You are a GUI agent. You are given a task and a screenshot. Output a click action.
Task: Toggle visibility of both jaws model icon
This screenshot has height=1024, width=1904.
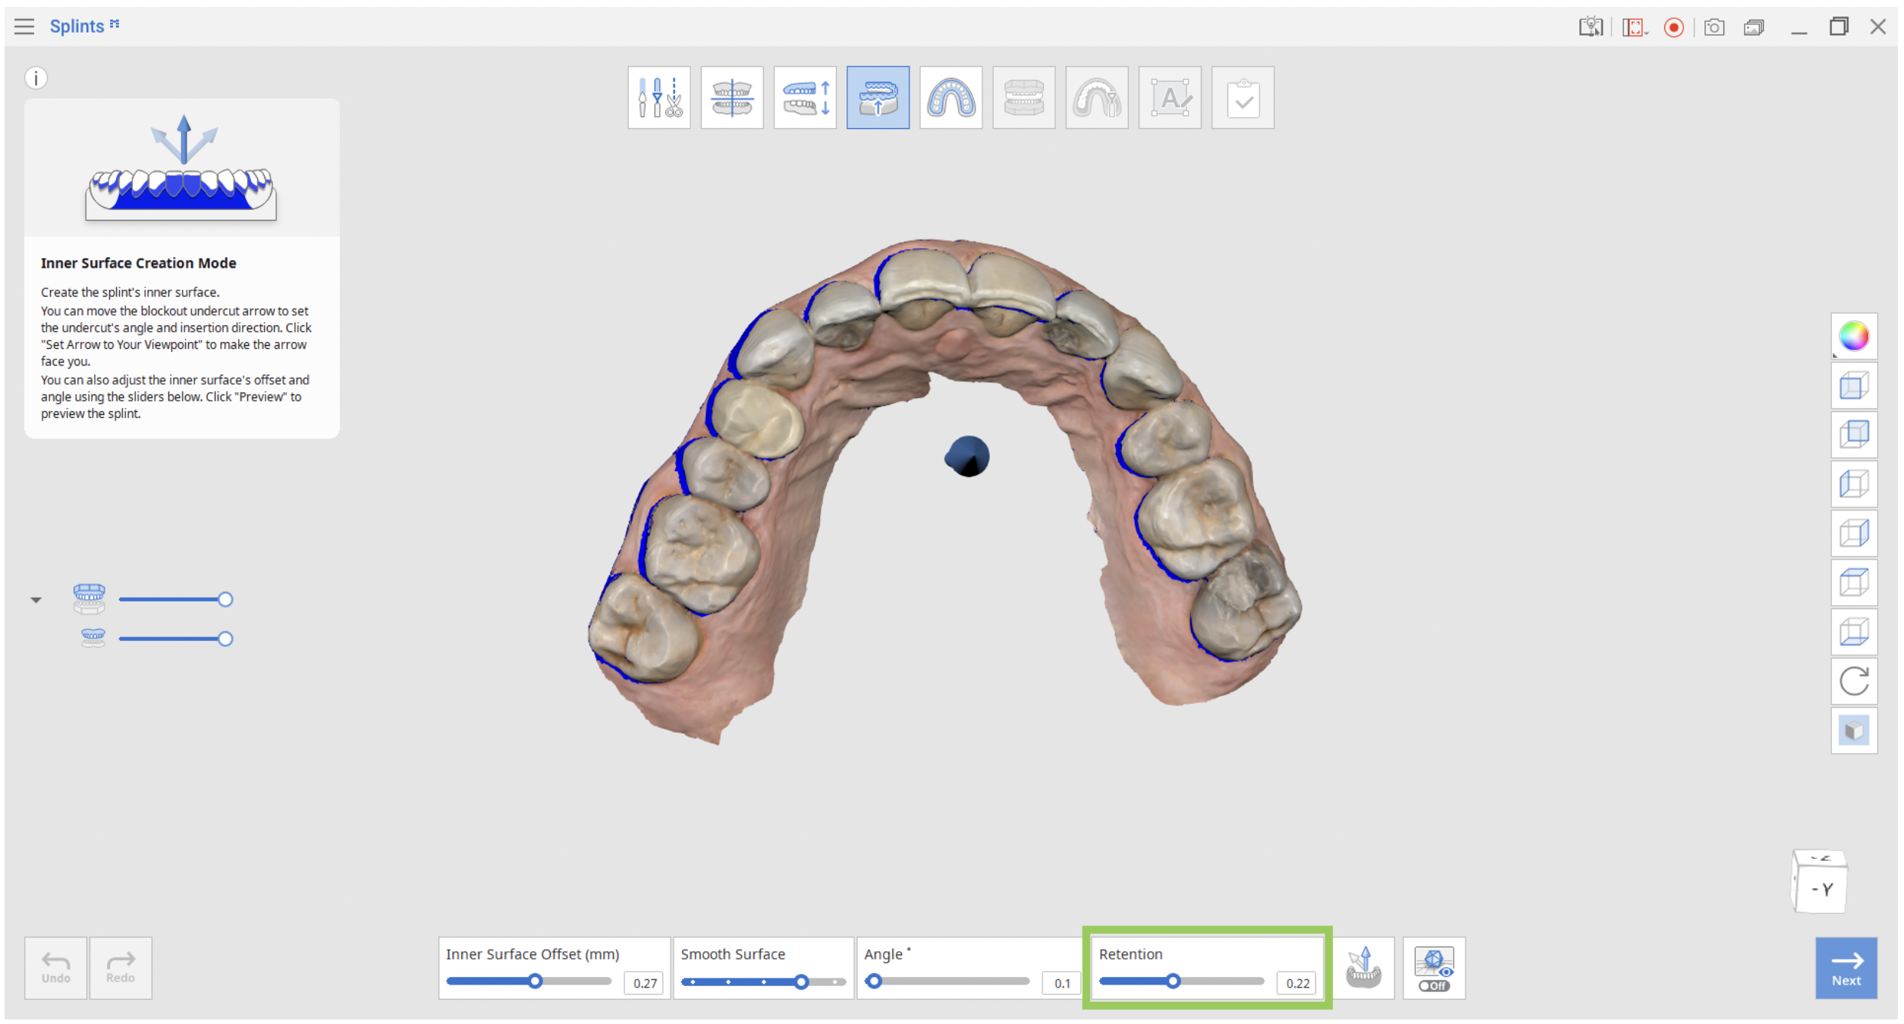[x=89, y=598]
